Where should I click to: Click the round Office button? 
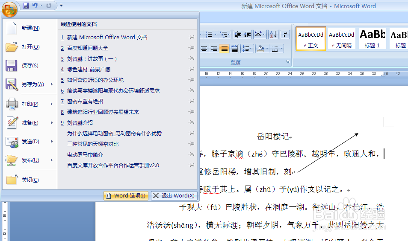[9, 9]
